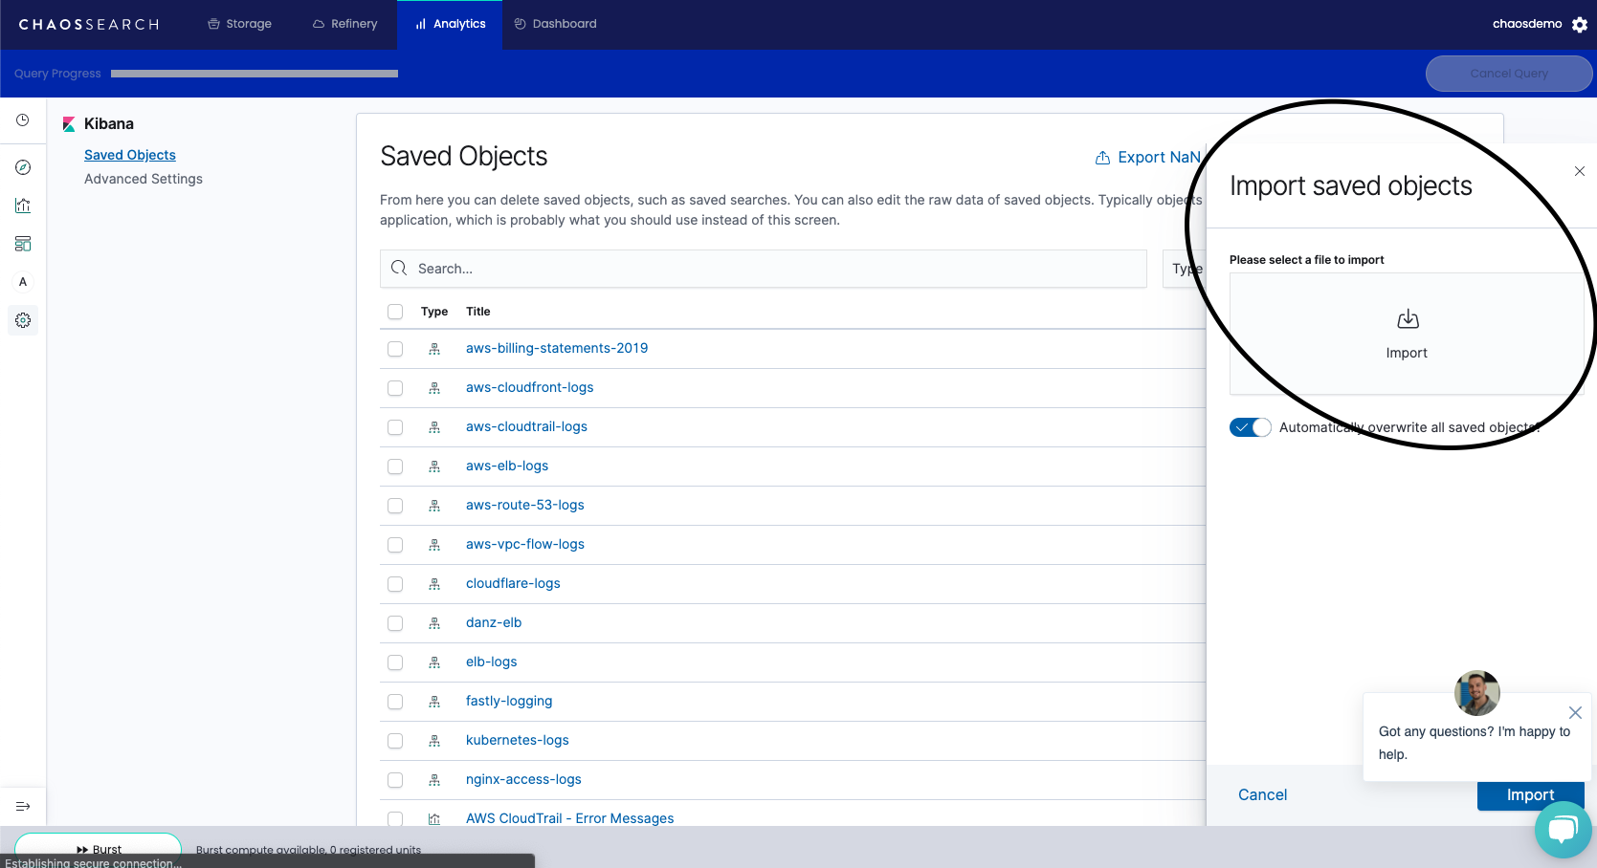Click the chat agent avatar
Screen dimensions: 1597x868
point(1477,693)
